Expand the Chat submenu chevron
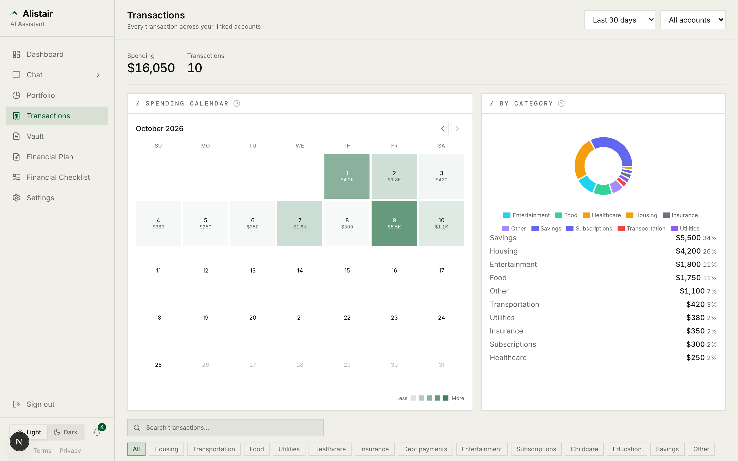738x461 pixels. coord(98,75)
